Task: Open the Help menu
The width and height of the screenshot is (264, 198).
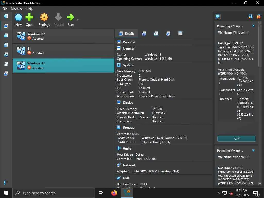Action: click(29, 9)
